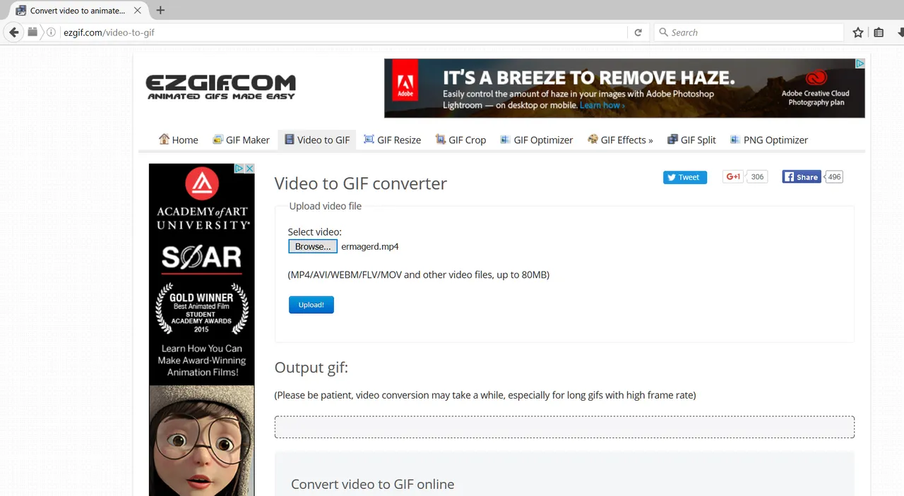Click the GIF Optimizer icon
904x496 pixels.
(x=505, y=140)
